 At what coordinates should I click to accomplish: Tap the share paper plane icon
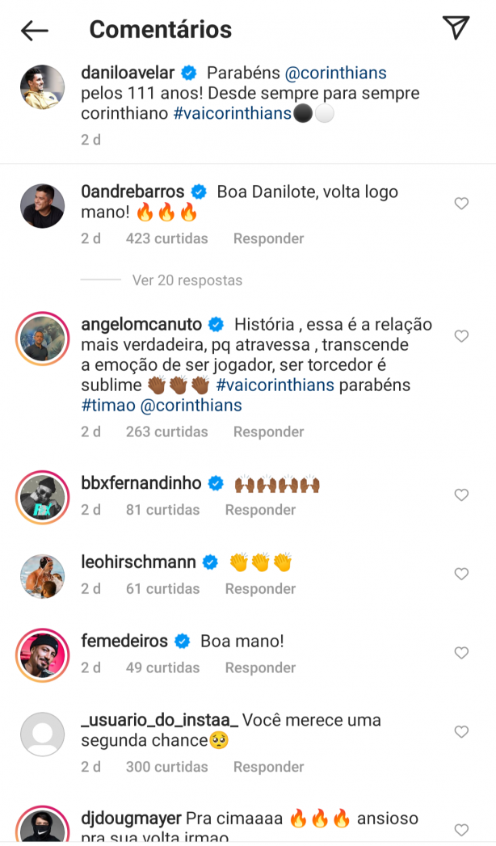[456, 27]
